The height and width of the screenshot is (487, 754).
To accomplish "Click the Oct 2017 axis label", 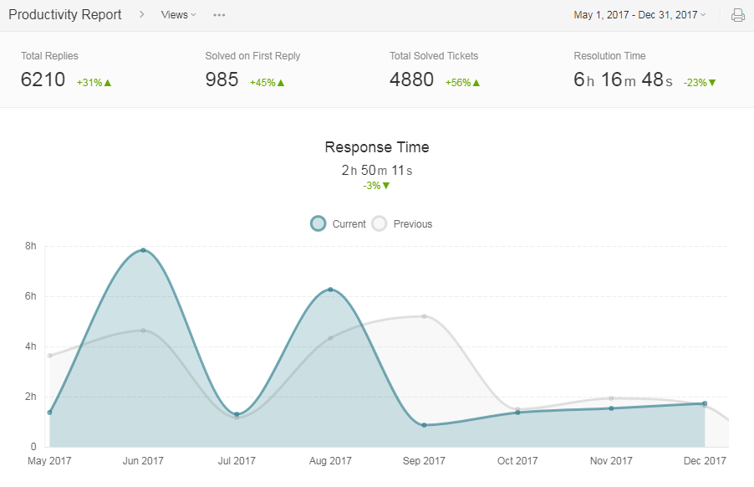I will coord(517,461).
